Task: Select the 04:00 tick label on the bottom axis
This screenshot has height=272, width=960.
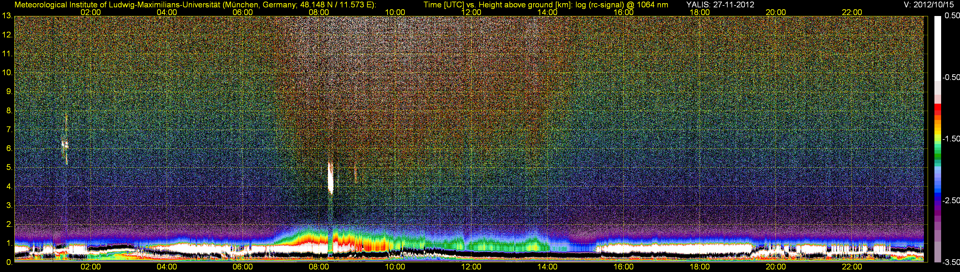Action: click(x=167, y=267)
